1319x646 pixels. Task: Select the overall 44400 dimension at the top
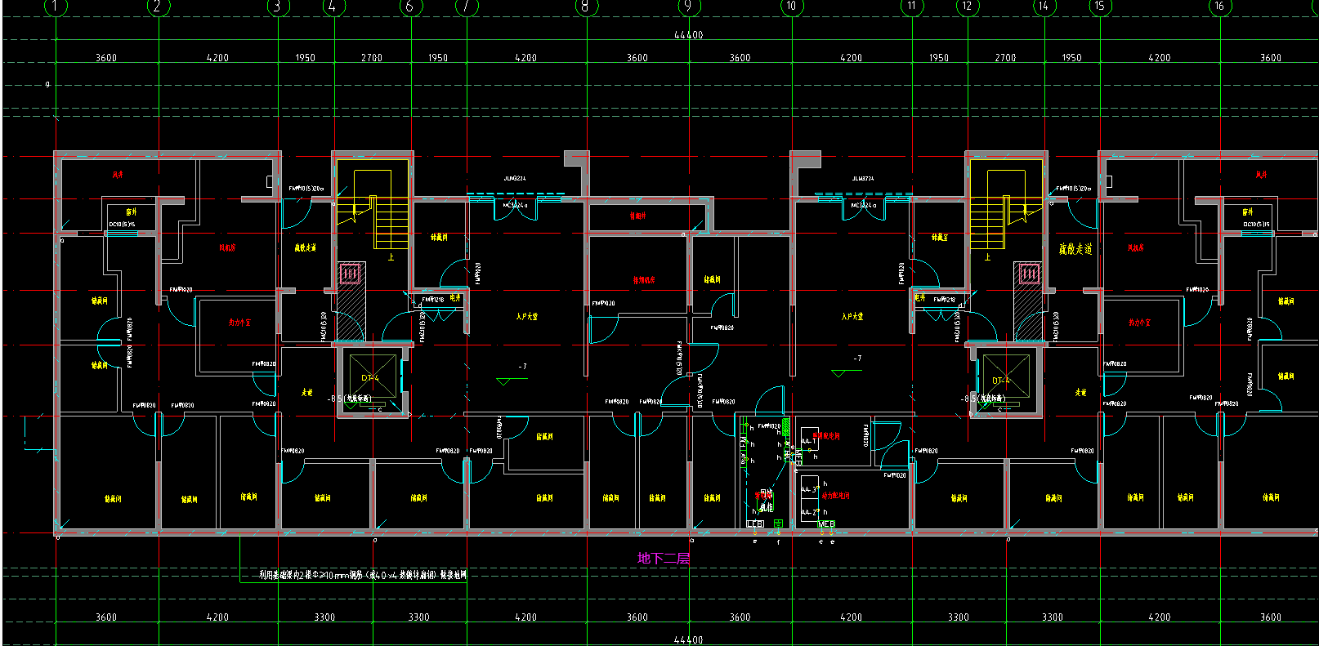coord(688,35)
